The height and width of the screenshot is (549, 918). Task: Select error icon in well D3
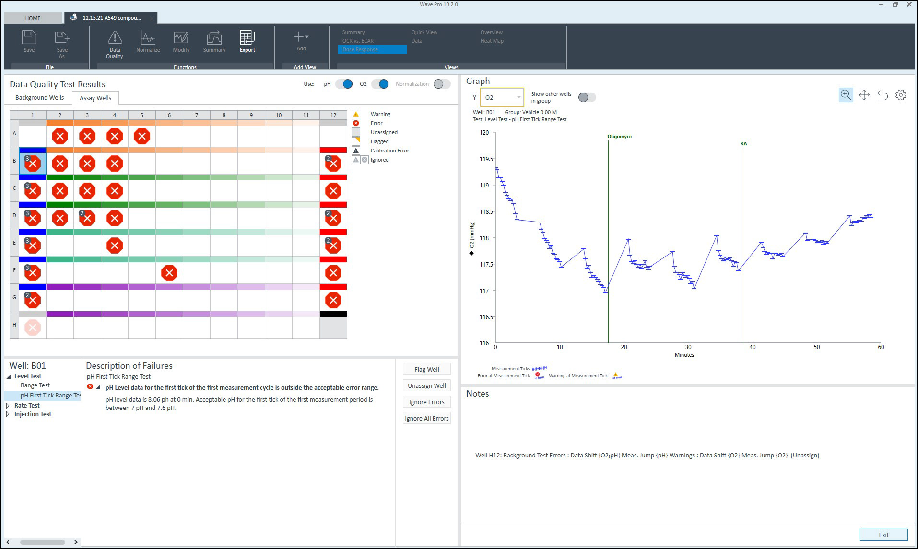87,218
